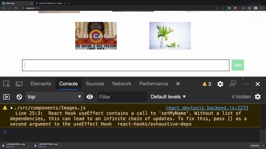Click the 4 hidden messages label
The height and width of the screenshot is (149, 266).
pos(241,97)
